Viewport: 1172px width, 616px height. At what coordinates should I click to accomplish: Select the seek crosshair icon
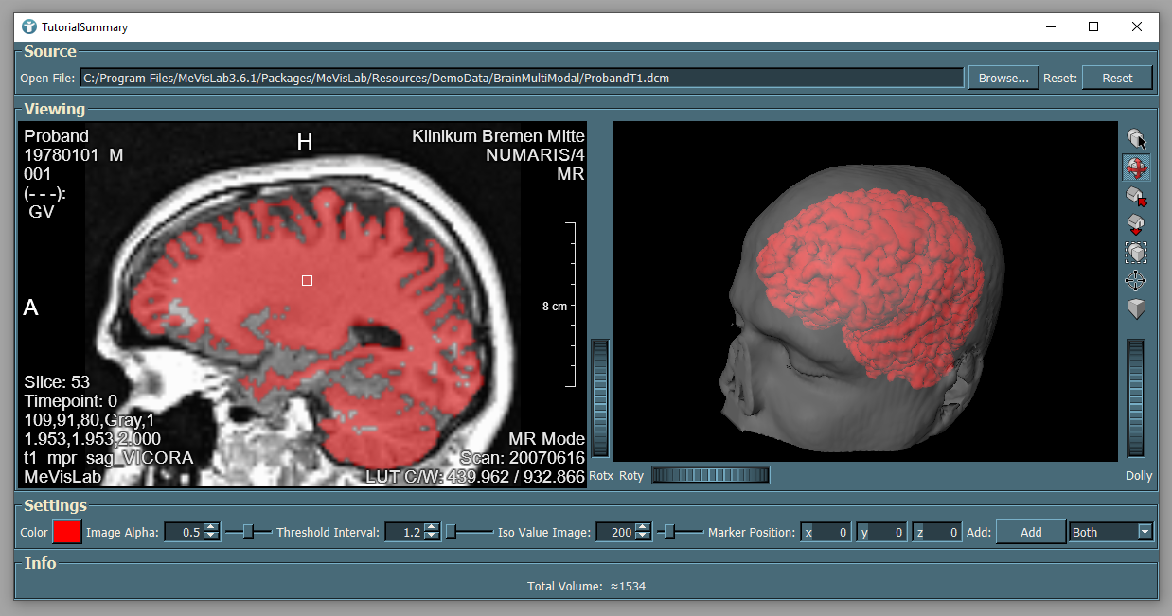(1136, 281)
